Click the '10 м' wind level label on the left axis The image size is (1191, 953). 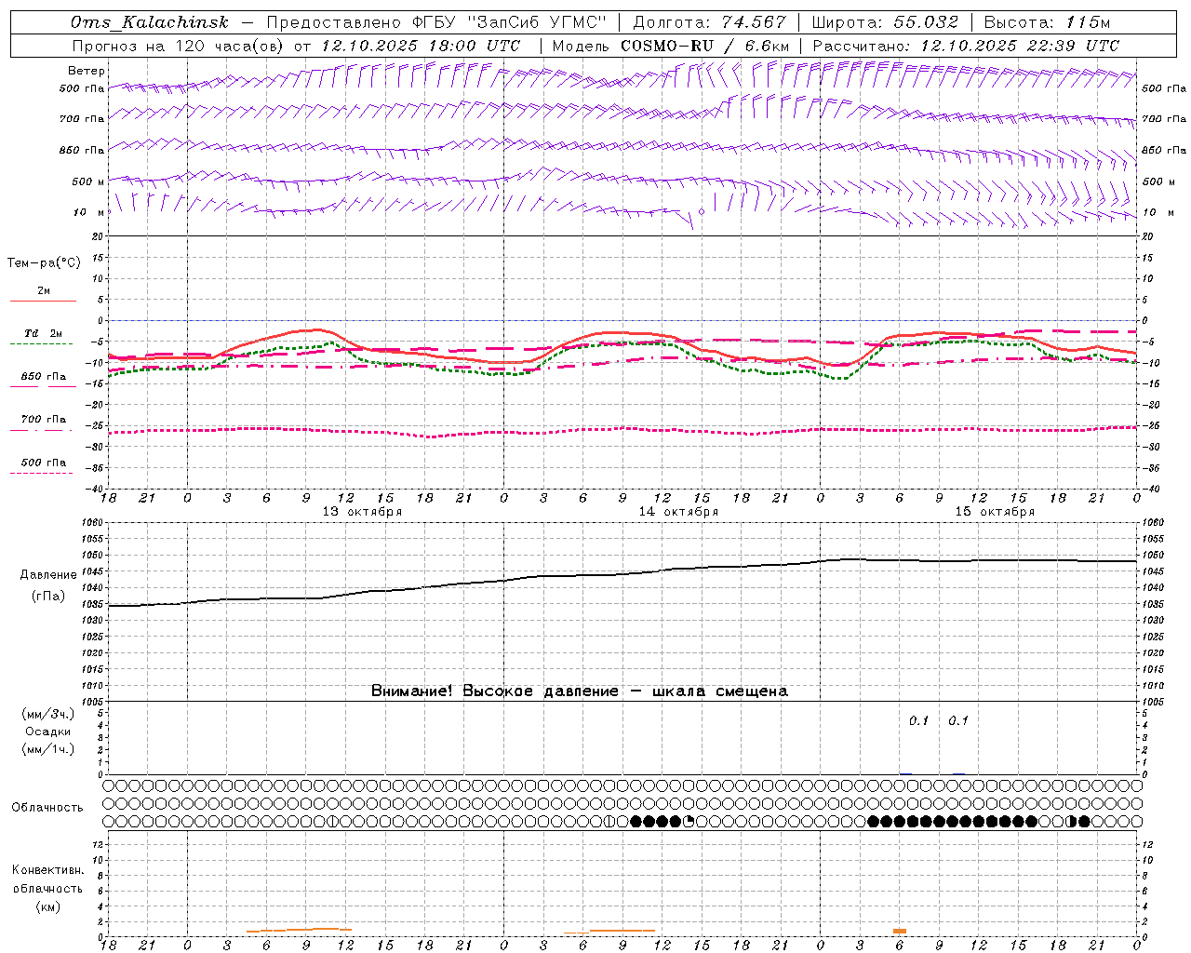(x=89, y=212)
